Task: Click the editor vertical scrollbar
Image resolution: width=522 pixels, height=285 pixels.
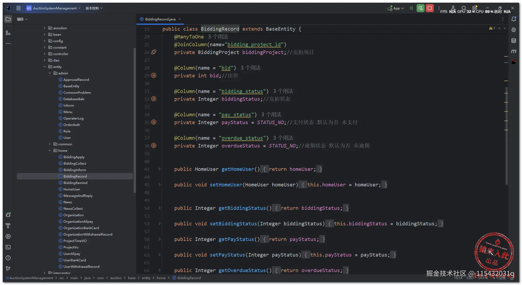Action: [507, 136]
